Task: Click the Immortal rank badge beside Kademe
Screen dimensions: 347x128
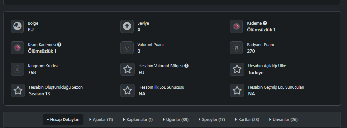Action: point(236,26)
